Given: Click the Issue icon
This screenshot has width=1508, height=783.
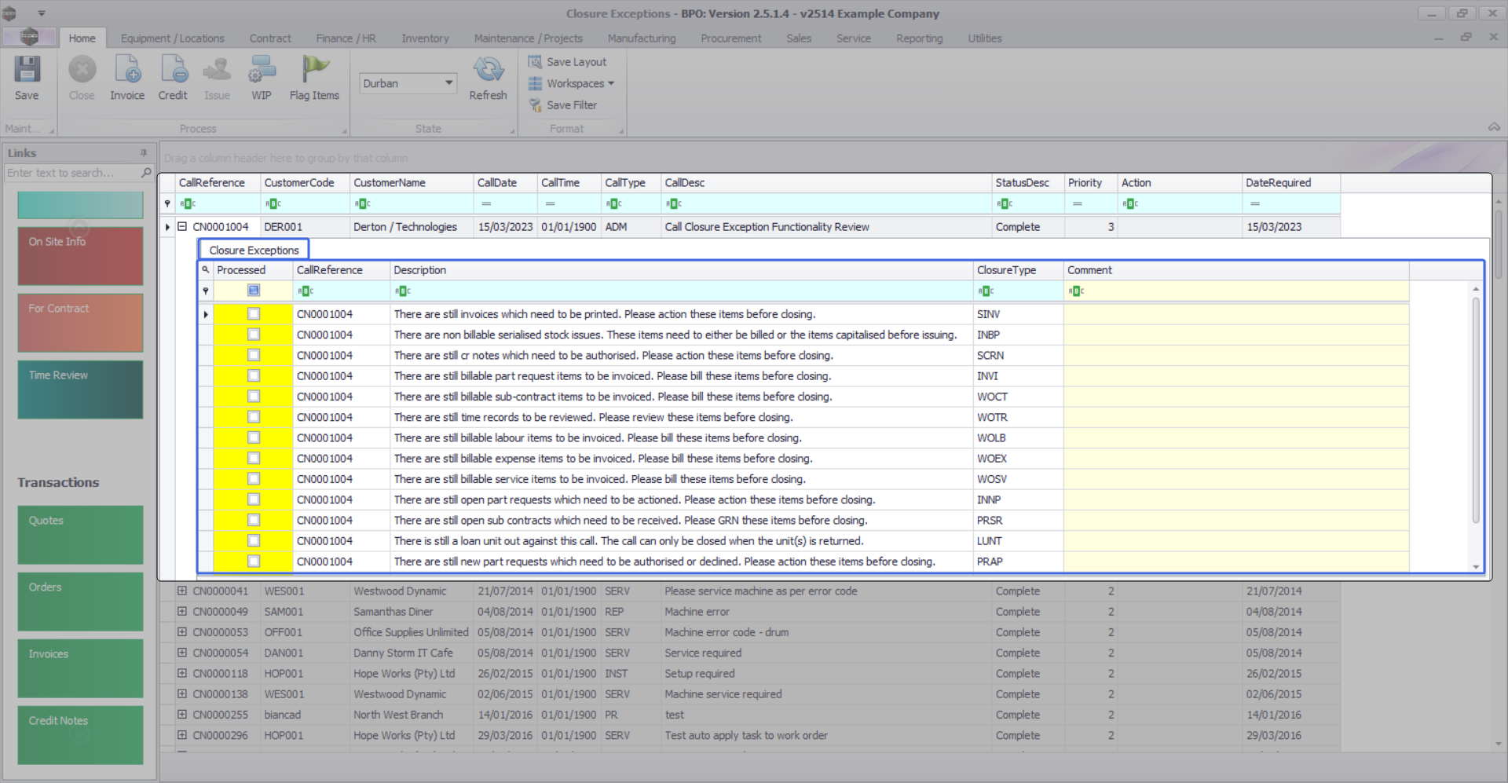Looking at the screenshot, I should [217, 77].
